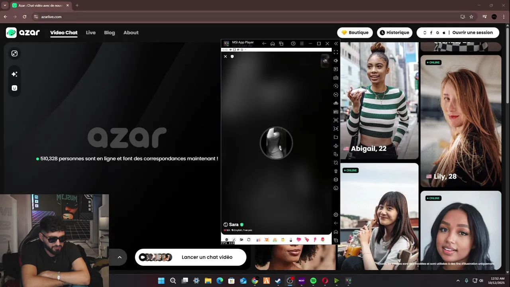The height and width of the screenshot is (287, 510).
Task: Open eco mode gauge icon in MSI sidebar
Action: click(x=336, y=188)
